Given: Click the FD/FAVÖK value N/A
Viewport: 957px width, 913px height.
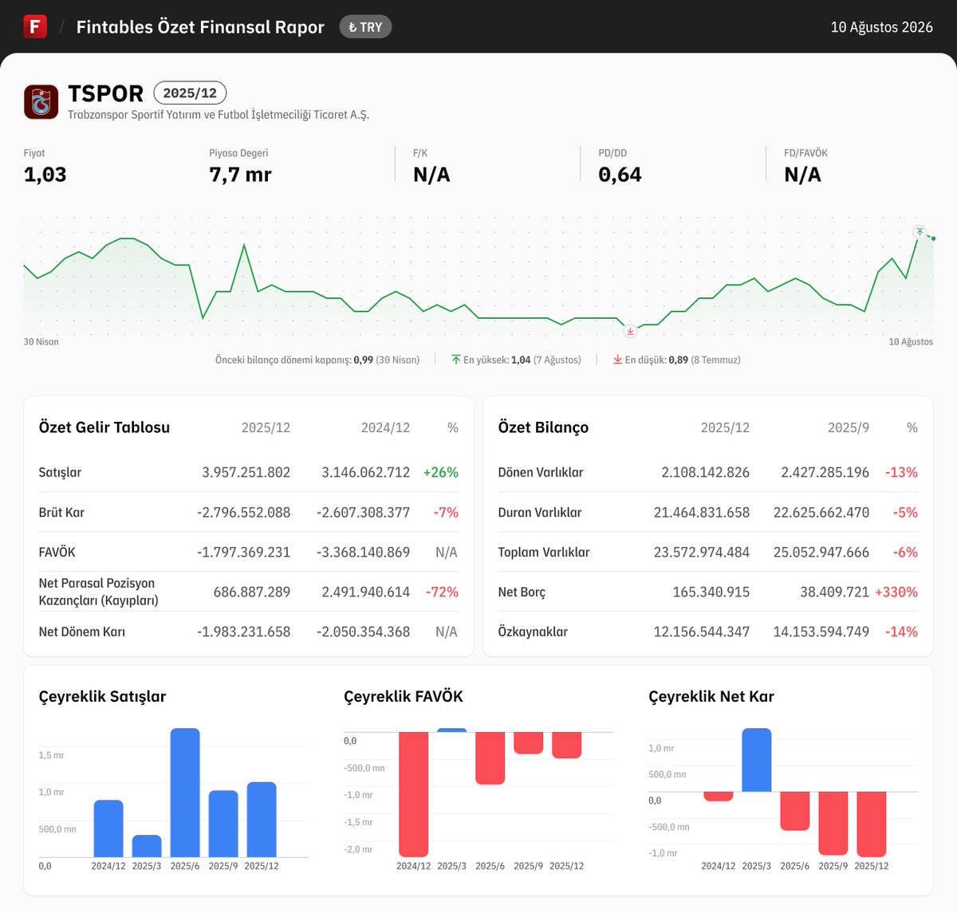Looking at the screenshot, I should click(802, 175).
